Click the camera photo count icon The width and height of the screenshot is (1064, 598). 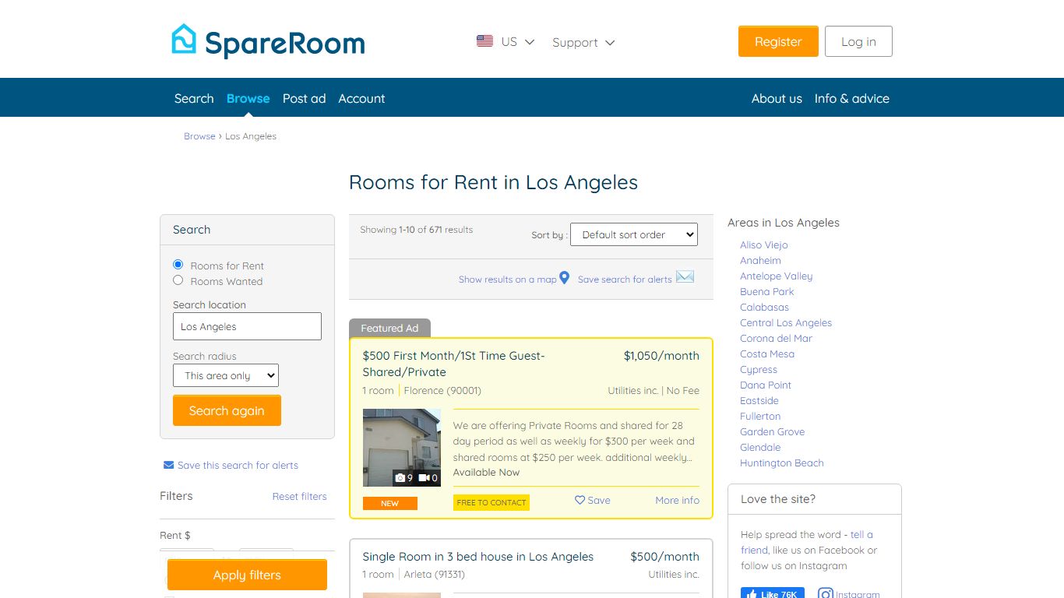[x=400, y=478]
